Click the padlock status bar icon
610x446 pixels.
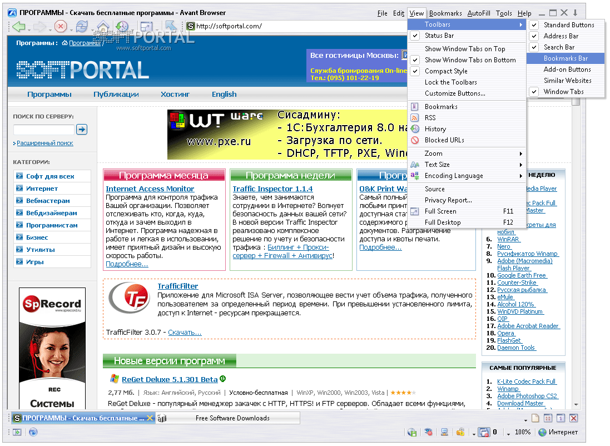tap(460, 432)
